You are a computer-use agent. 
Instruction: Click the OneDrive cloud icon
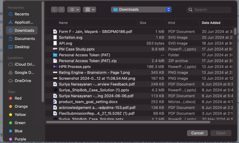pyautogui.click(x=10, y=81)
